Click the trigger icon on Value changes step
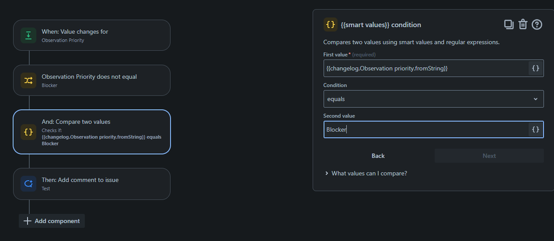The width and height of the screenshot is (554, 241). coord(28,36)
